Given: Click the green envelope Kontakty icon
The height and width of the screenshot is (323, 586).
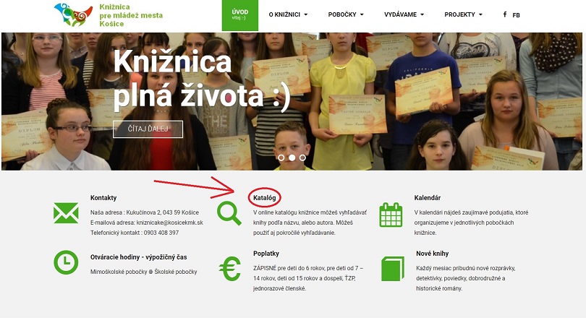Looking at the screenshot, I should click(x=66, y=213).
